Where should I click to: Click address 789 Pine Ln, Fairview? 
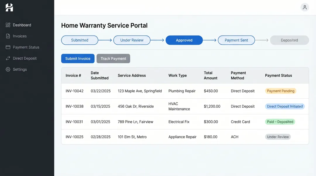point(135,122)
